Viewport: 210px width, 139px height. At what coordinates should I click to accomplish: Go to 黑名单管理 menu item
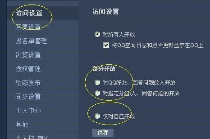coord(43,41)
